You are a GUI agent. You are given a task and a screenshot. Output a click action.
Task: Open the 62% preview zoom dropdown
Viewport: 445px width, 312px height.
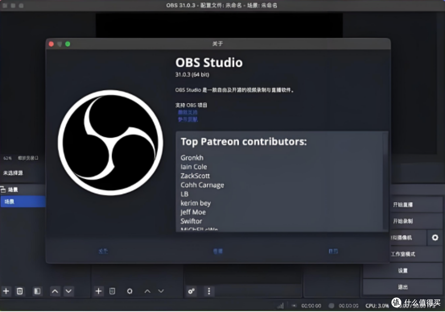coord(7,158)
